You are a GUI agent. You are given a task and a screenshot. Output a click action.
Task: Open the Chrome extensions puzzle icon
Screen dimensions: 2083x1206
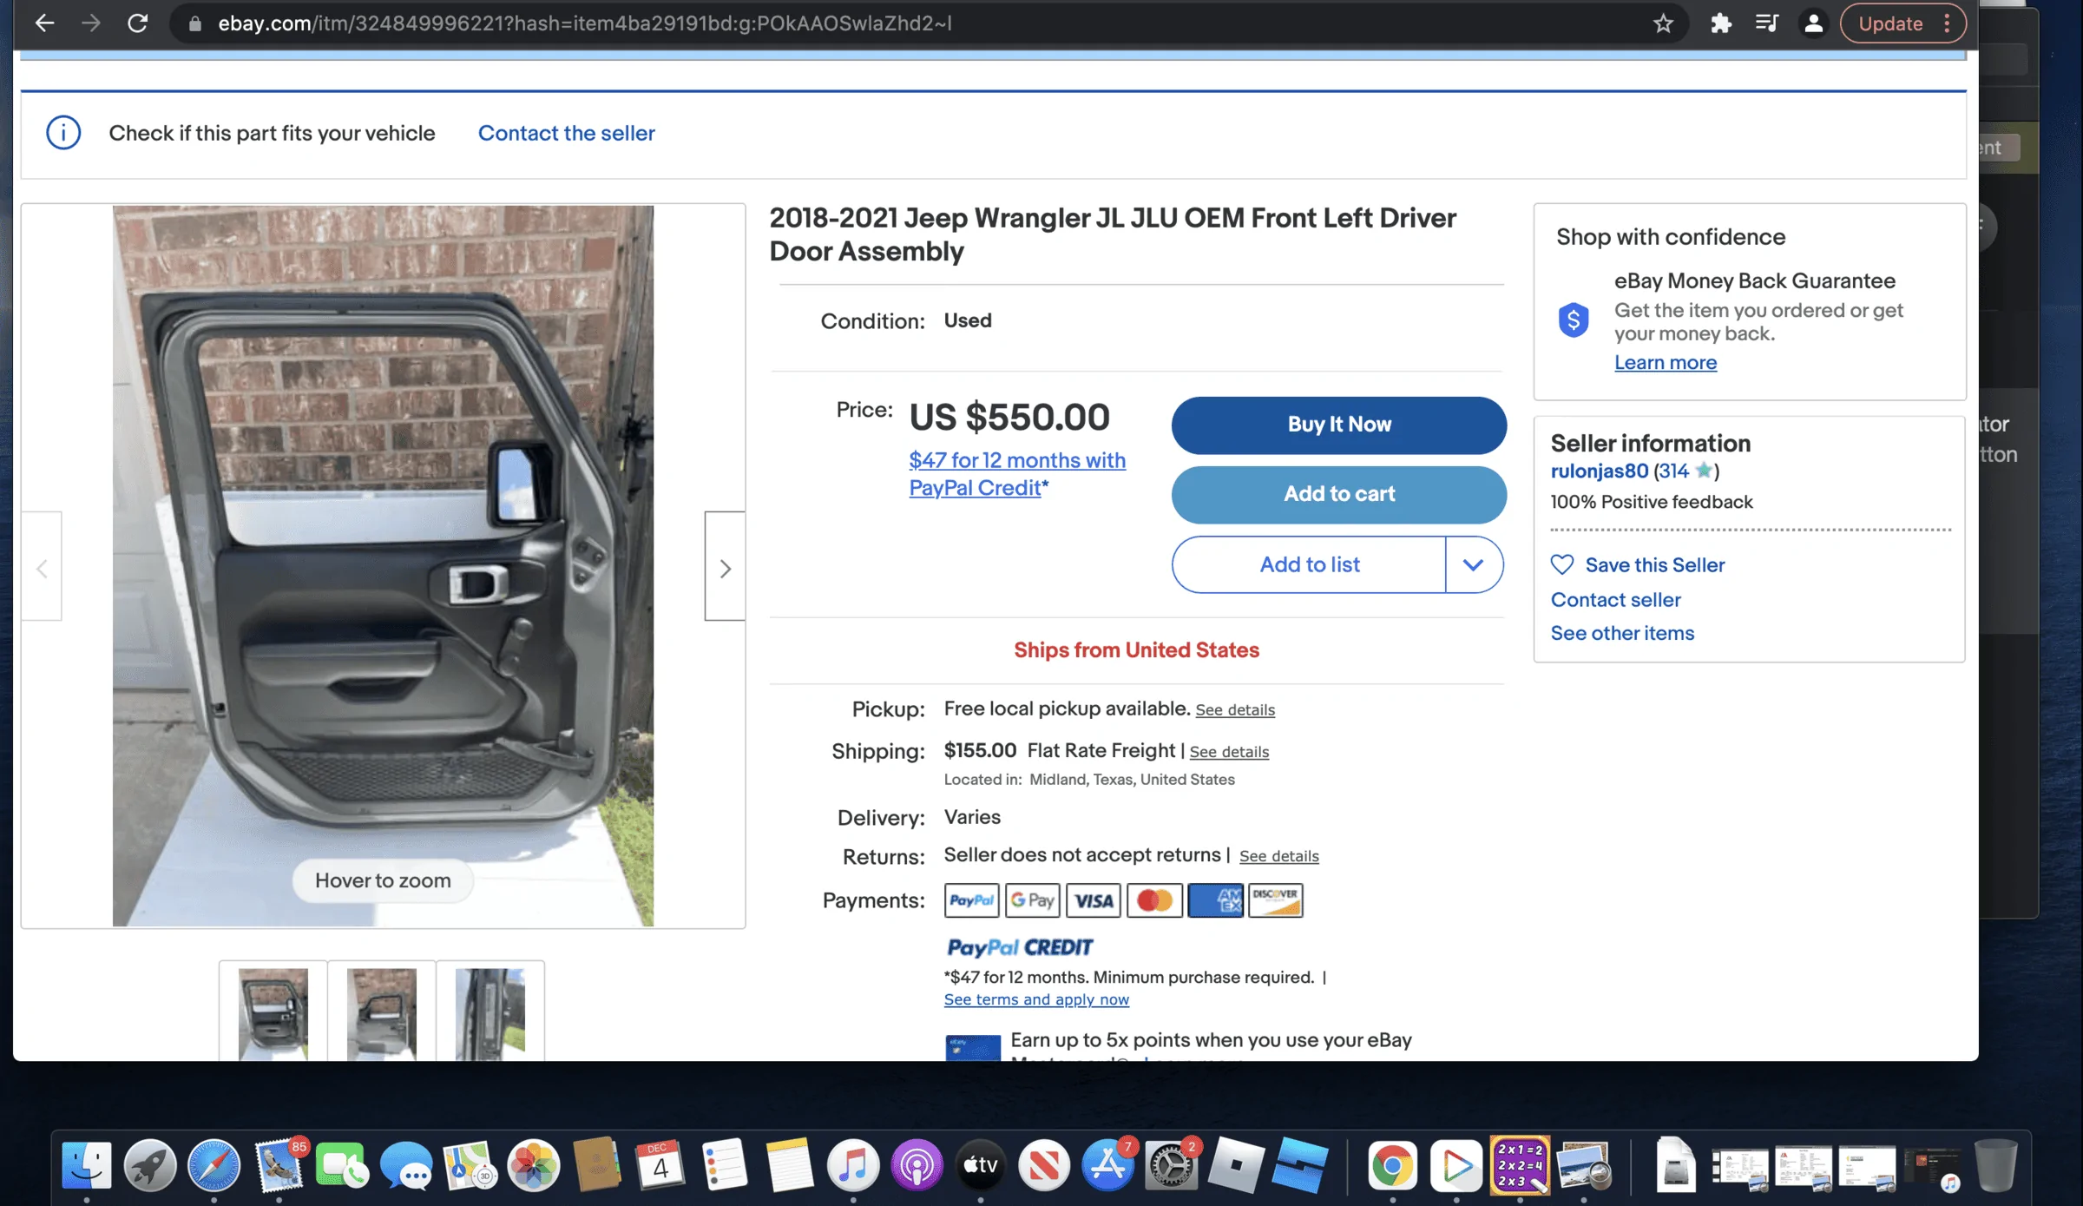click(x=1720, y=23)
